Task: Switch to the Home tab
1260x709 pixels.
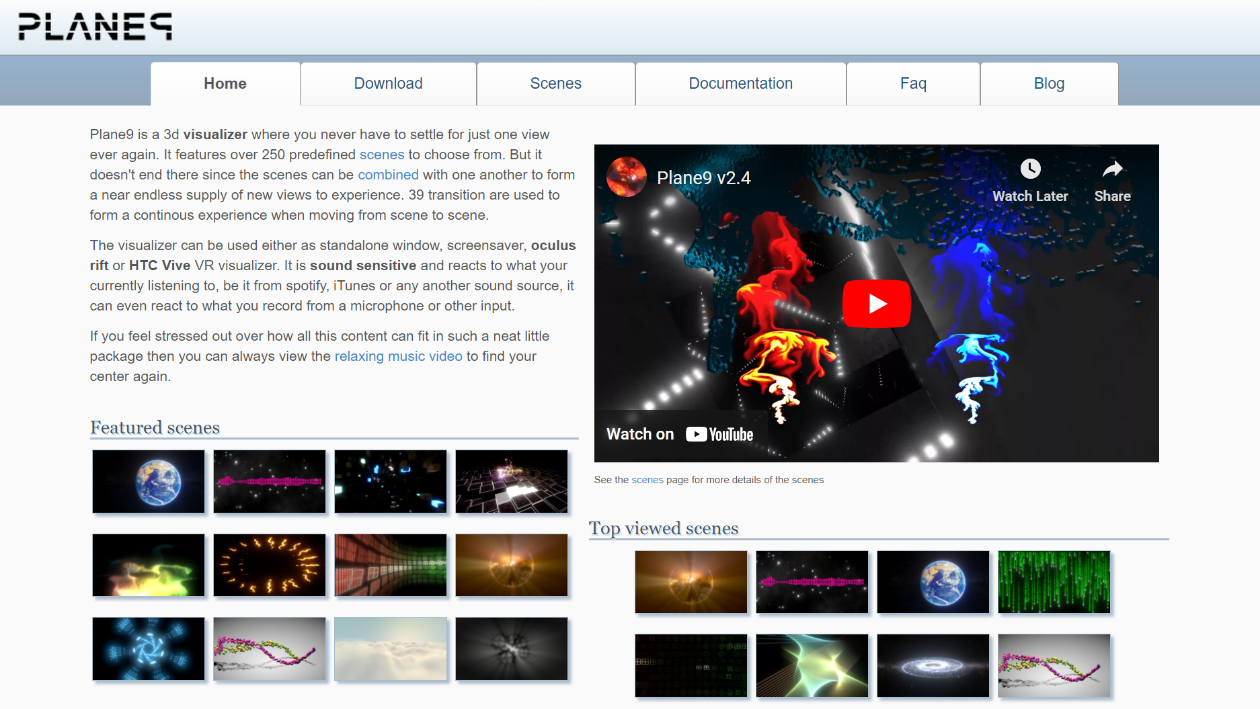Action: point(225,83)
